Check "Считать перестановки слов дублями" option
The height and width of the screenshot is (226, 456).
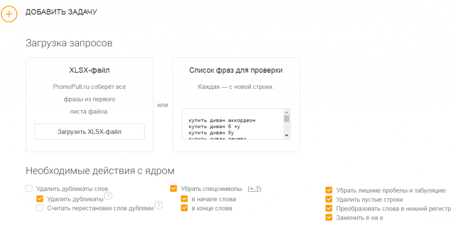point(40,208)
